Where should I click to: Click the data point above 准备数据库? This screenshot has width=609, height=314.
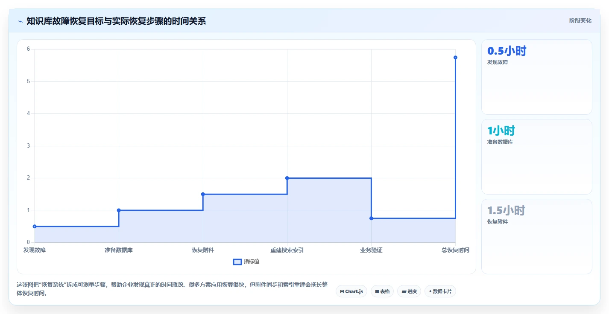point(119,210)
